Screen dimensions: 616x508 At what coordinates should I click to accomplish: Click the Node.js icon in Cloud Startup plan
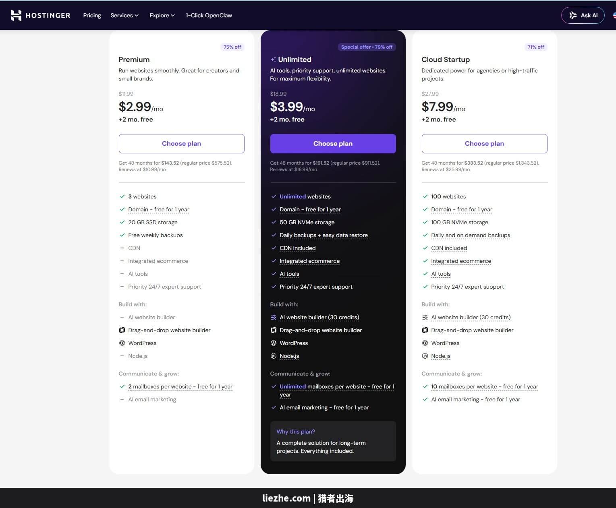(425, 356)
